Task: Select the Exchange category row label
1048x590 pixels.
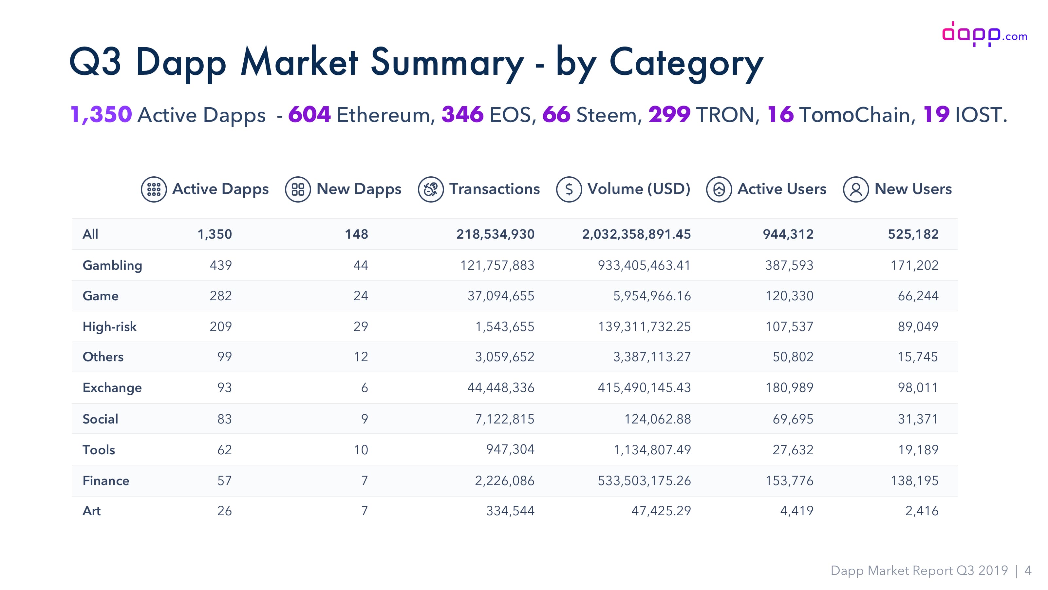Action: [x=112, y=388]
